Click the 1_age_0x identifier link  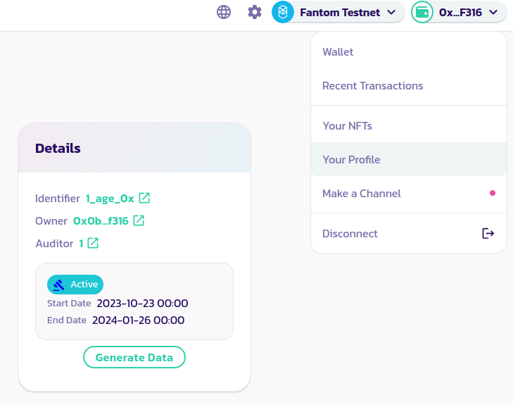tap(110, 198)
